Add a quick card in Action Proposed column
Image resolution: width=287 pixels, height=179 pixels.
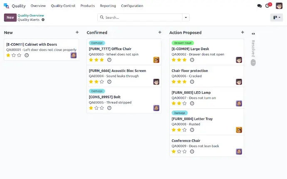(242, 32)
